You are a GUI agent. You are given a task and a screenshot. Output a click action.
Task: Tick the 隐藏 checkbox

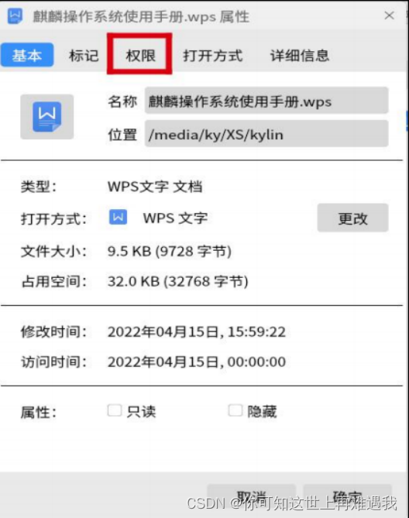click(x=235, y=411)
